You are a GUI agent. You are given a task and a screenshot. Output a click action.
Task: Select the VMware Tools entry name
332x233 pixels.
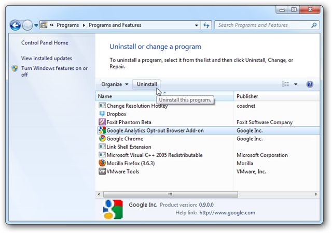coord(123,171)
